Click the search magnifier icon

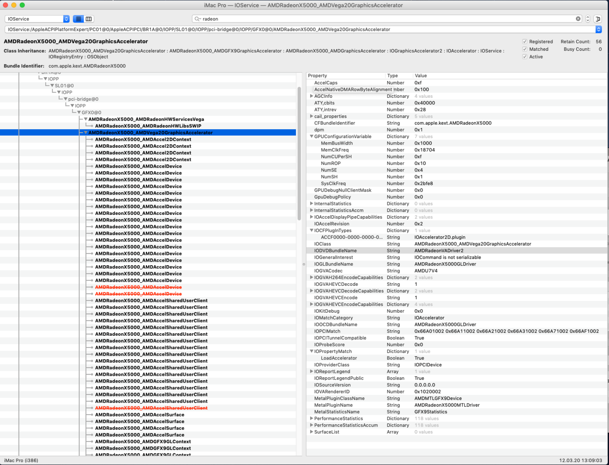197,19
